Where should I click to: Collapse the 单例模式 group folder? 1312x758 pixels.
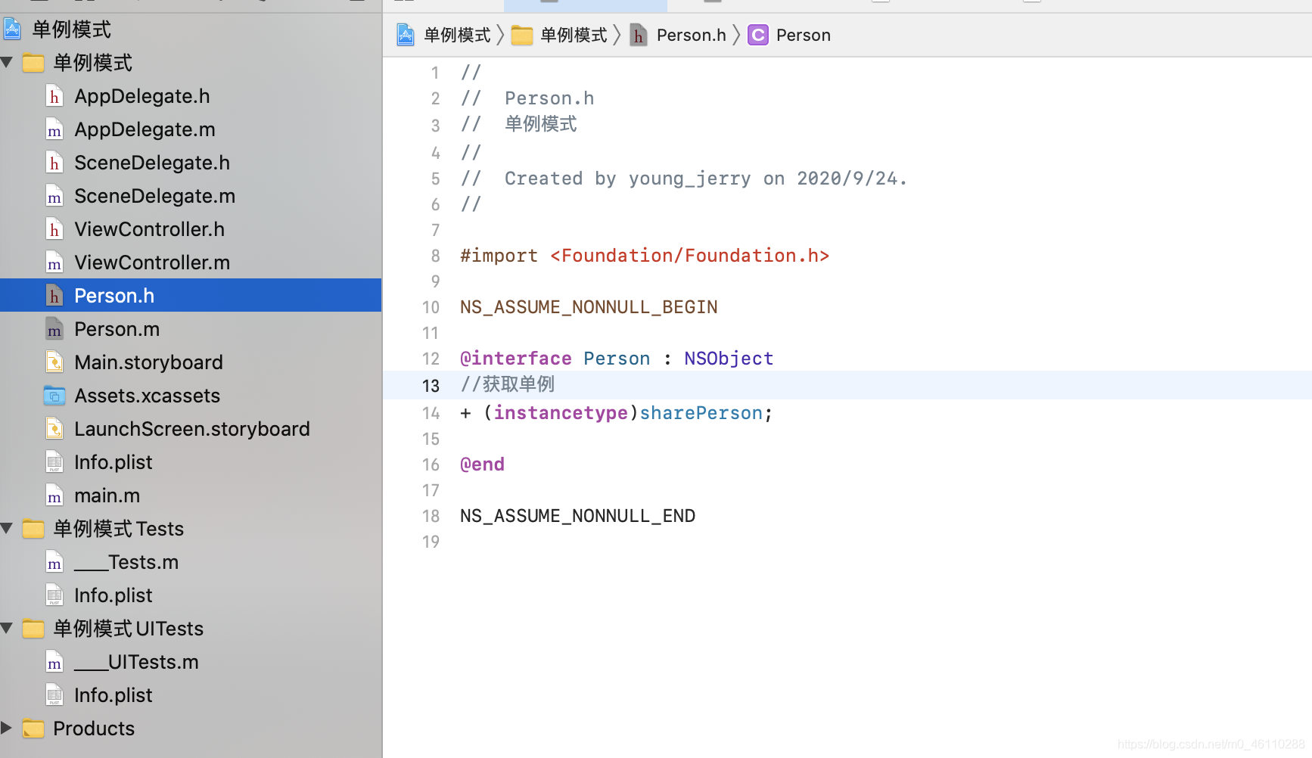pyautogui.click(x=8, y=62)
